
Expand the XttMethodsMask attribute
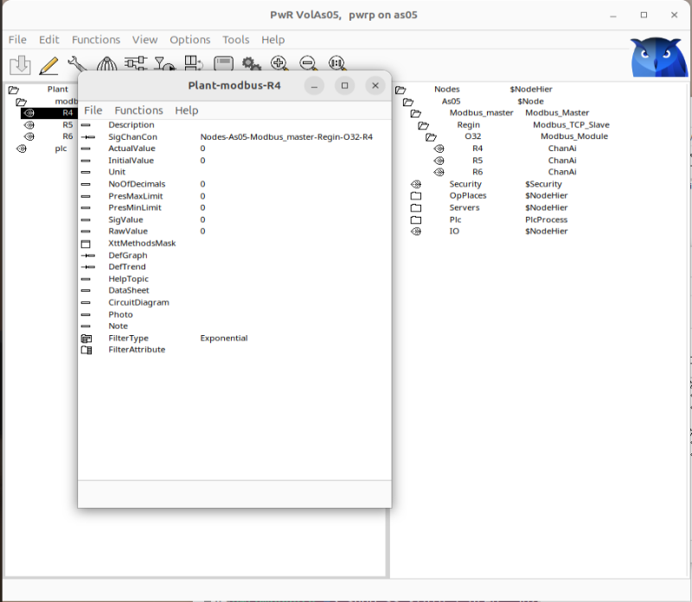tap(86, 244)
